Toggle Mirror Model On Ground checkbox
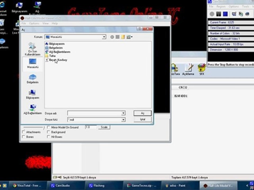 point(48,127)
